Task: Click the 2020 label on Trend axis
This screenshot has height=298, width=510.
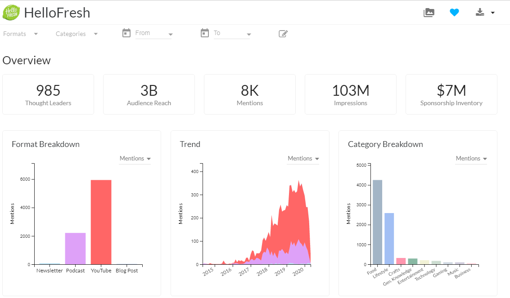Action: (298, 271)
